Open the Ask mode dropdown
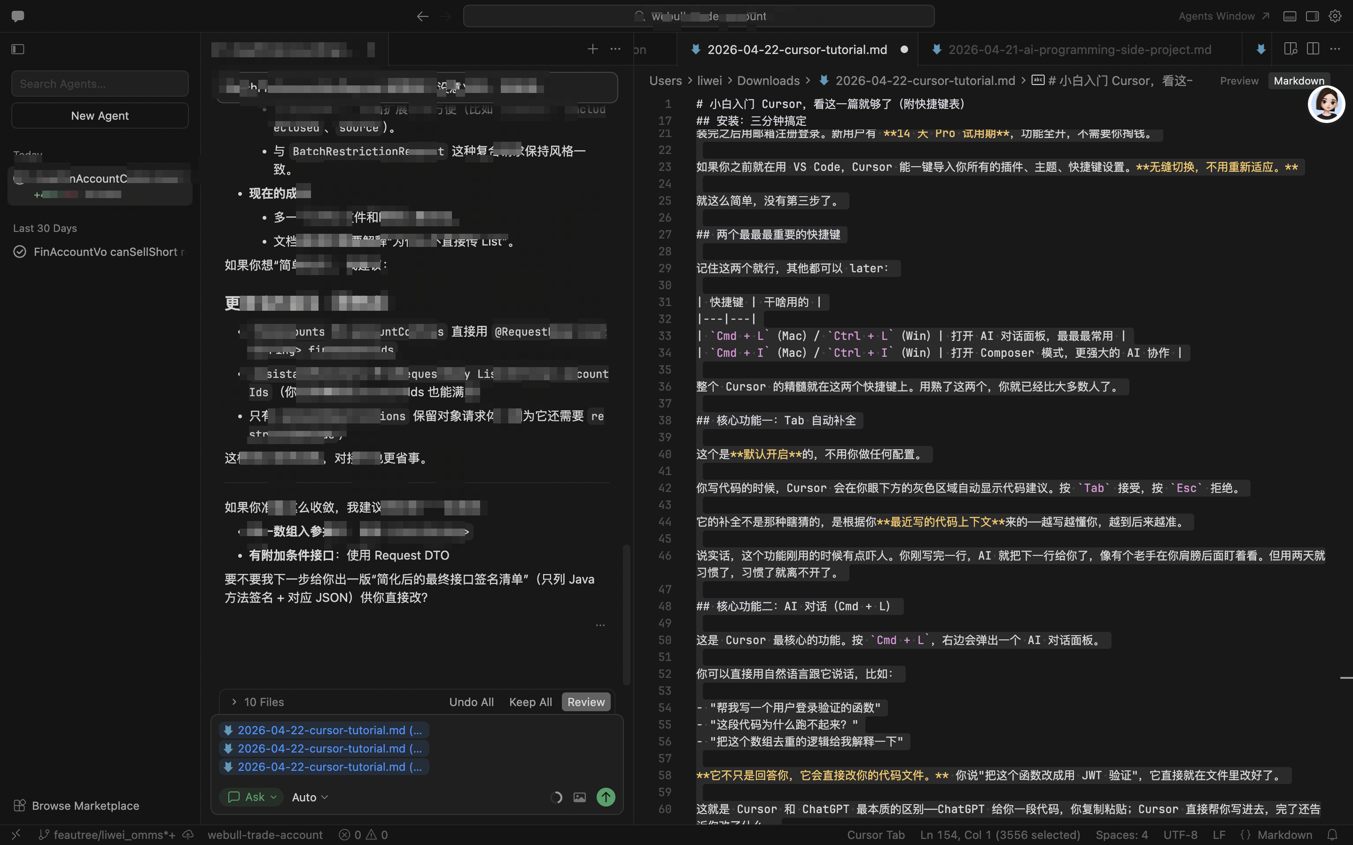This screenshot has height=845, width=1353. tap(252, 798)
